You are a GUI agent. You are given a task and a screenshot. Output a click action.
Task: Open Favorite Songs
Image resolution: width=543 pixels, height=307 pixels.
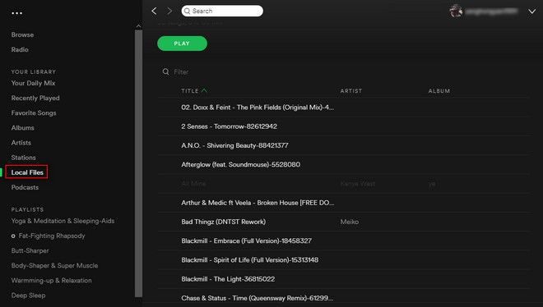[34, 113]
